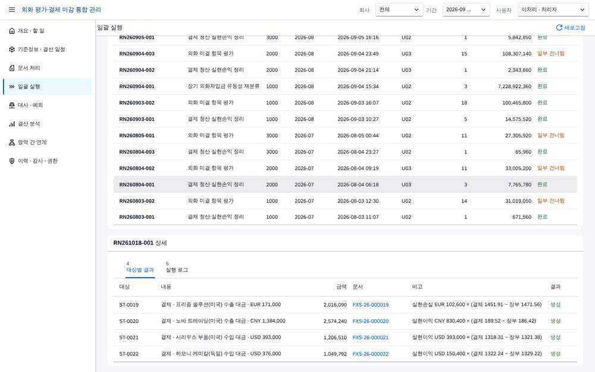Select run row RN260904-003

pos(345,54)
